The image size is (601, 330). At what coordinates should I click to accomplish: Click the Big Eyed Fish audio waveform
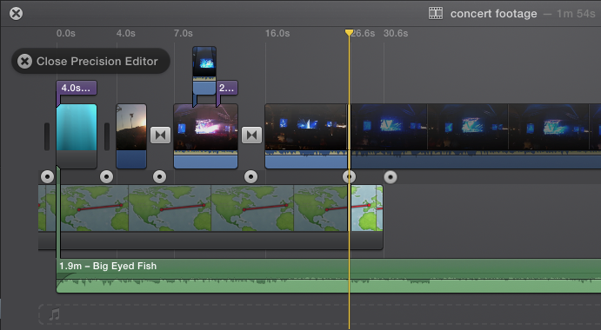[x=329, y=285]
